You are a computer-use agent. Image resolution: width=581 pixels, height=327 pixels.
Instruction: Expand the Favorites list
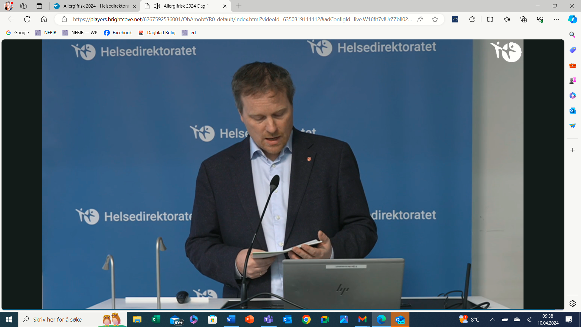tap(507, 19)
